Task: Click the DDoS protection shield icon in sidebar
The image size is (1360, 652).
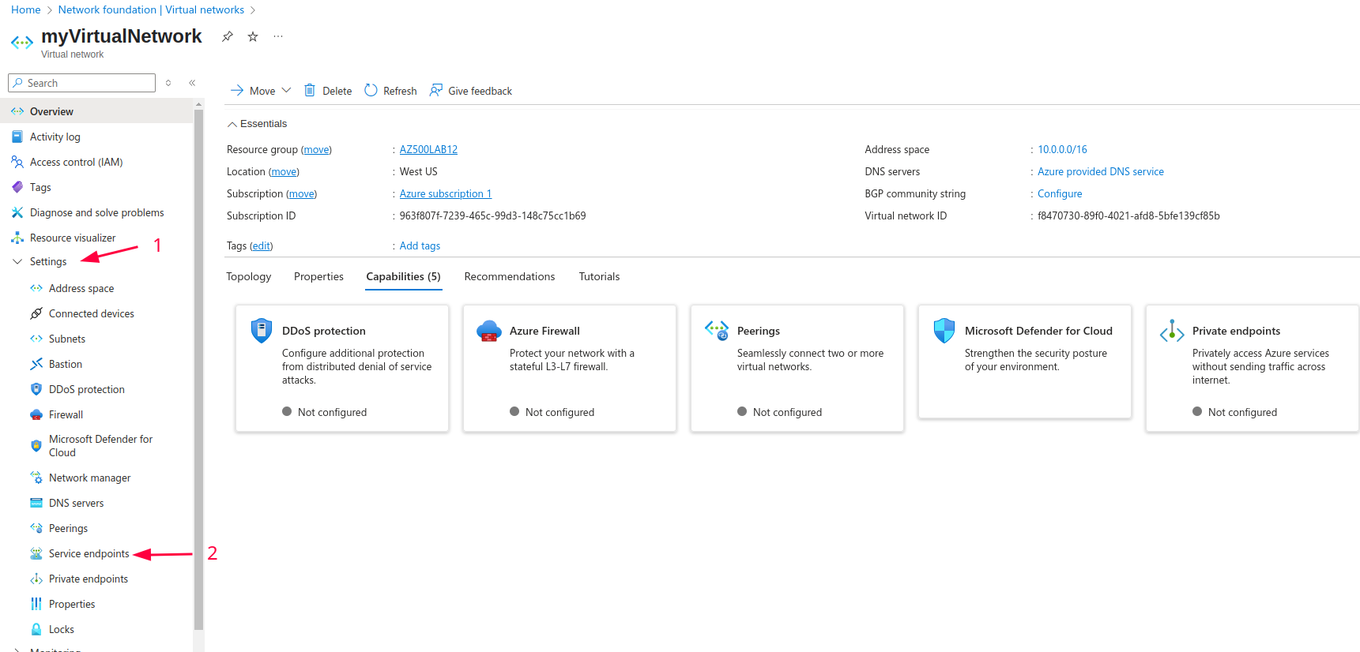Action: [36, 389]
